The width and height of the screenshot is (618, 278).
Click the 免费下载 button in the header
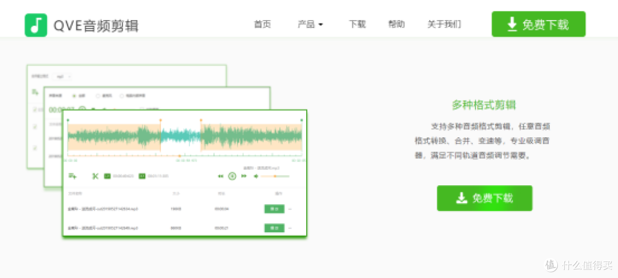pyautogui.click(x=538, y=24)
